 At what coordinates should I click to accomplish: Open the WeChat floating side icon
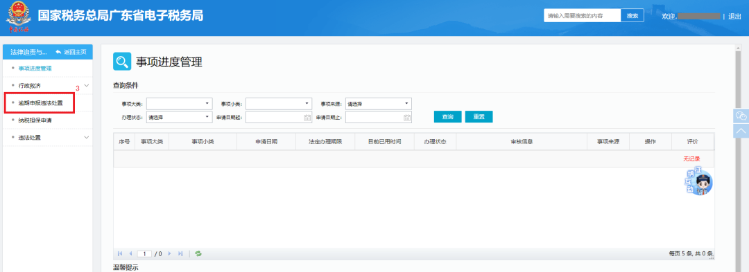click(741, 116)
